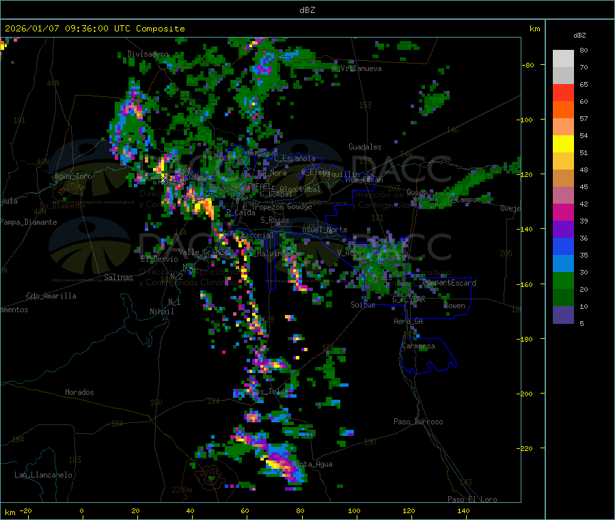Click the 'Atuel_Norte' label
Screen dimensions: 615x520
click(x=325, y=230)
